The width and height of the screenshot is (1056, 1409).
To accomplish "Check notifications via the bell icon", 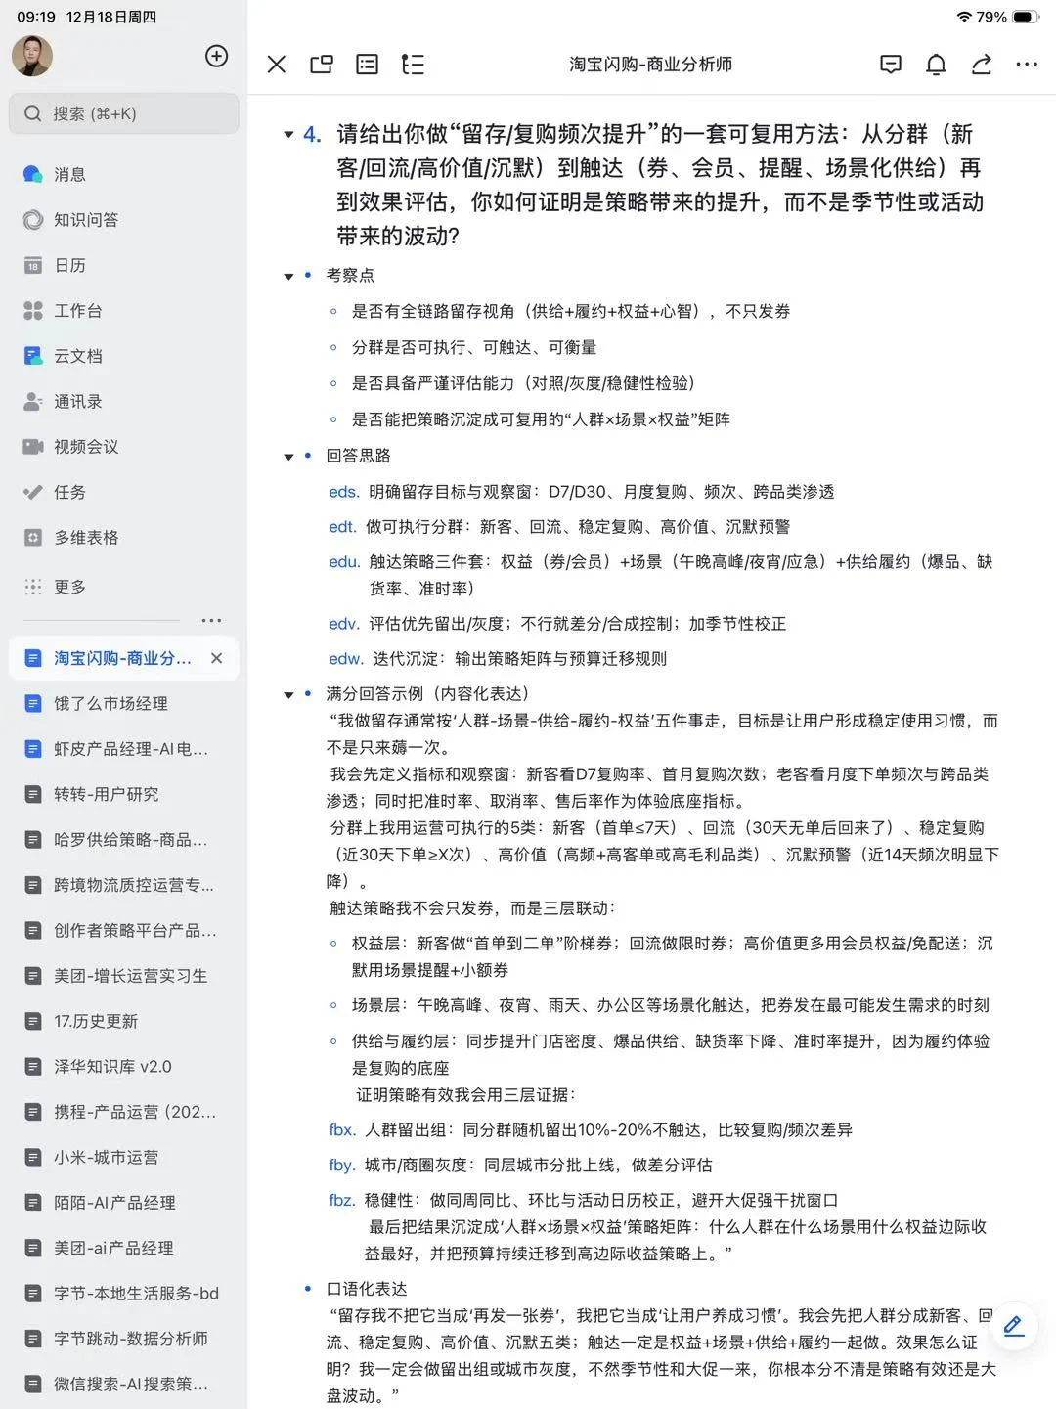I will click(x=936, y=65).
